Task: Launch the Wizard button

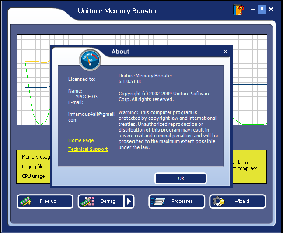Action: click(x=238, y=201)
